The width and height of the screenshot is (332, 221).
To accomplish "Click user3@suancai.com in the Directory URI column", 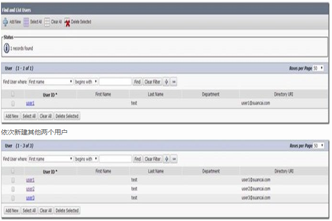I will tap(256, 198).
